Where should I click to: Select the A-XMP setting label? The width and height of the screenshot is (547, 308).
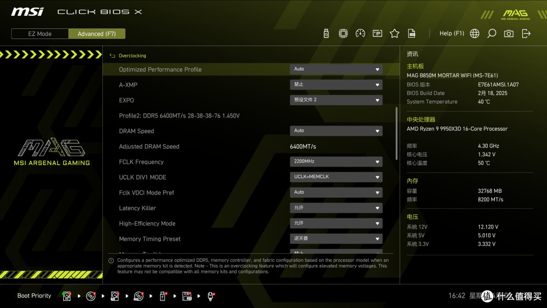click(128, 85)
